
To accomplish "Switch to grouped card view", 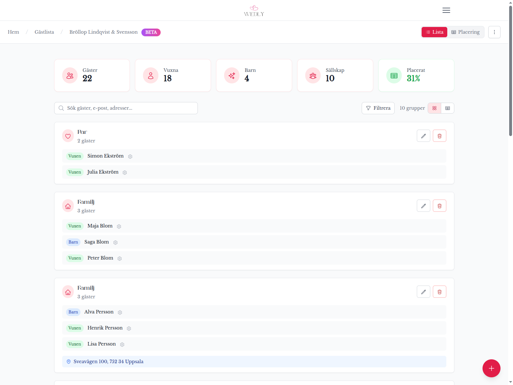I will coord(434,108).
